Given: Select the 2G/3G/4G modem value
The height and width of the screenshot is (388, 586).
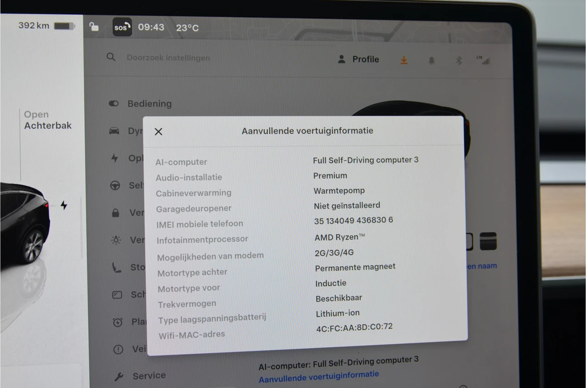Looking at the screenshot, I should [334, 253].
